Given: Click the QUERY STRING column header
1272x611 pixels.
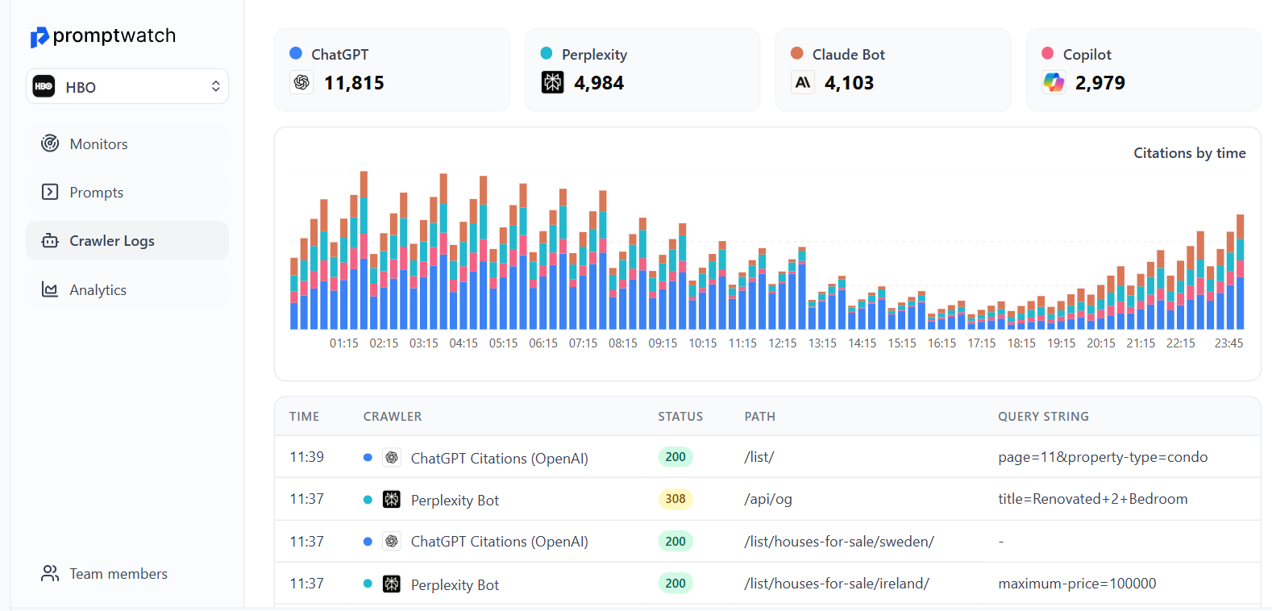Looking at the screenshot, I should pyautogui.click(x=1044, y=417).
